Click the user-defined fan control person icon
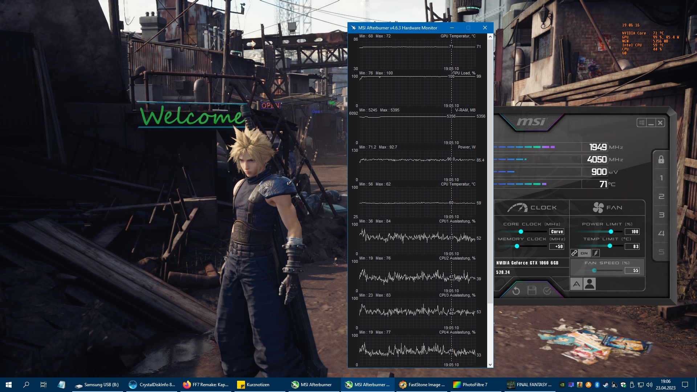 (590, 284)
